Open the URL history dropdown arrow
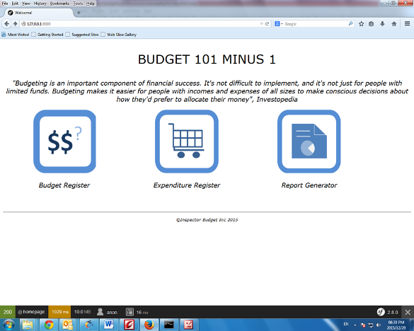This screenshot has height=331, width=414. point(261,24)
